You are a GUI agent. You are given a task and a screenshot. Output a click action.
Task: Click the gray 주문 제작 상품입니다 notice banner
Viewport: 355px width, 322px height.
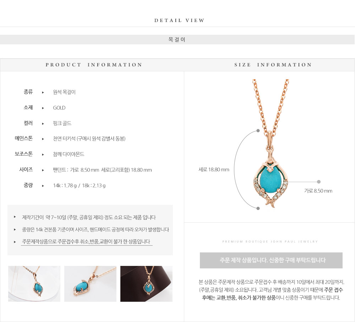[x=271, y=260]
